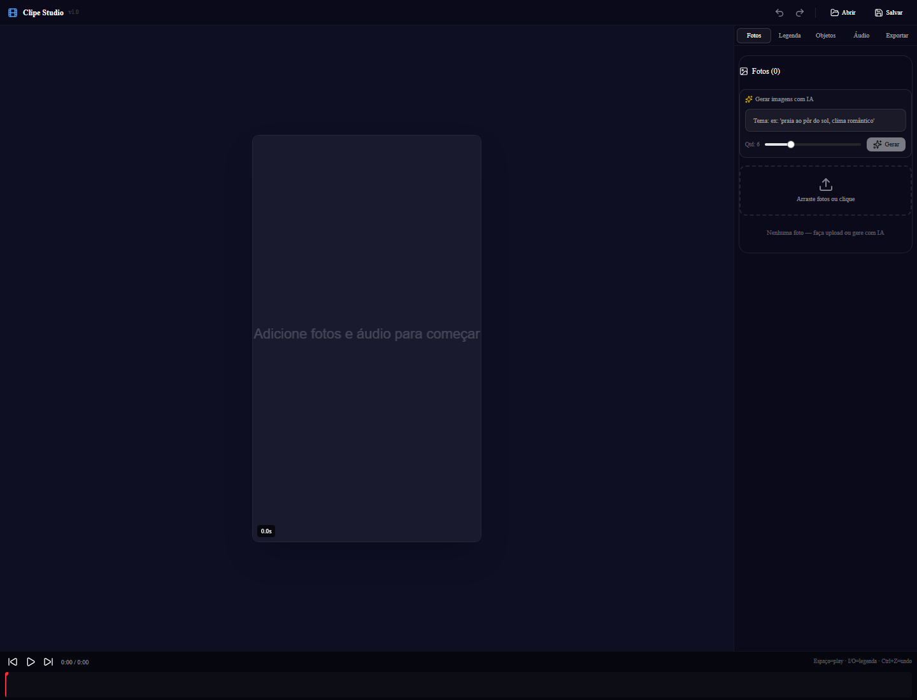Click the image icon beside the Fotos (0) heading

pyautogui.click(x=744, y=71)
